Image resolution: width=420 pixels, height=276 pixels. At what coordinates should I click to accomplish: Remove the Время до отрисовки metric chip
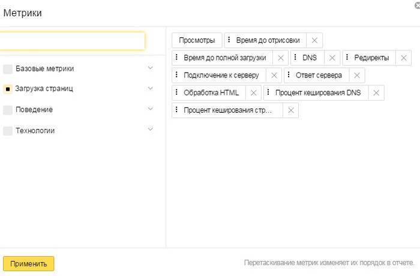click(x=314, y=41)
